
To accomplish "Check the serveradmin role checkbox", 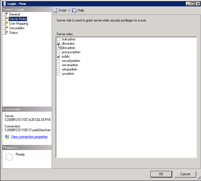I will pos(59,65).
